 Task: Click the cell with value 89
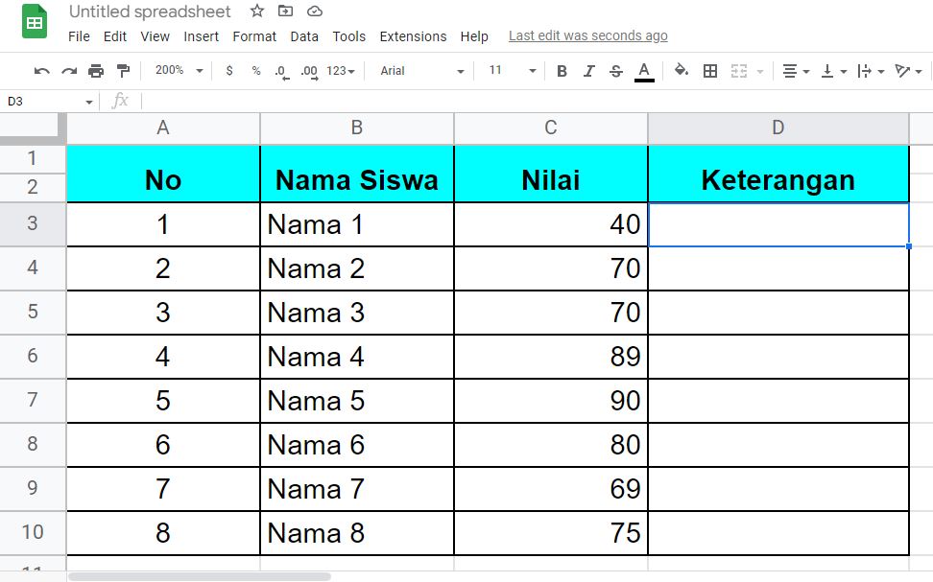(551, 357)
